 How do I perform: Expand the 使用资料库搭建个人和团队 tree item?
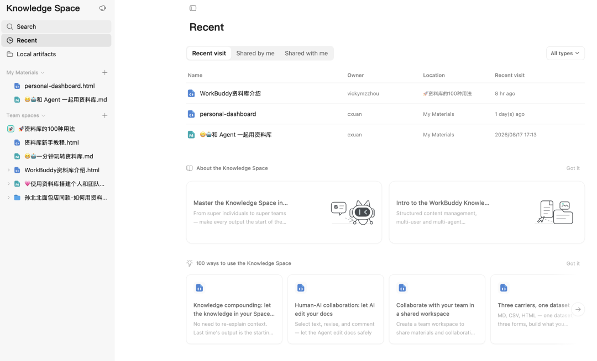coord(9,184)
